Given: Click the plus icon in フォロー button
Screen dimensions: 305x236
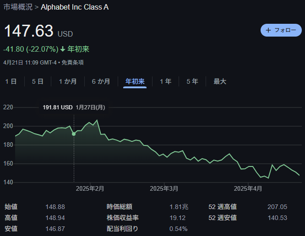Looking at the screenshot, I should tap(268, 30).
